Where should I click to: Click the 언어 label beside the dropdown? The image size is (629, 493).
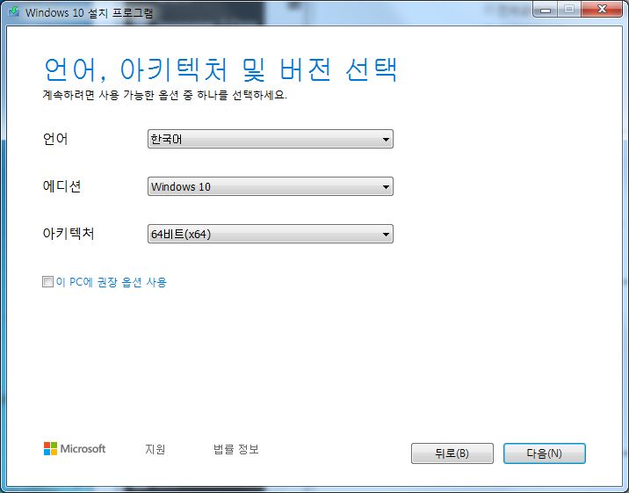55,139
